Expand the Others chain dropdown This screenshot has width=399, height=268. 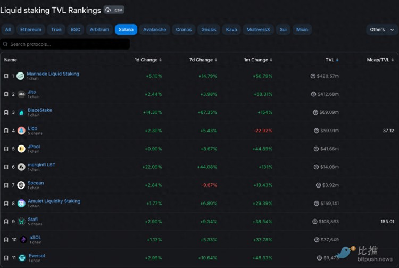pyautogui.click(x=382, y=29)
